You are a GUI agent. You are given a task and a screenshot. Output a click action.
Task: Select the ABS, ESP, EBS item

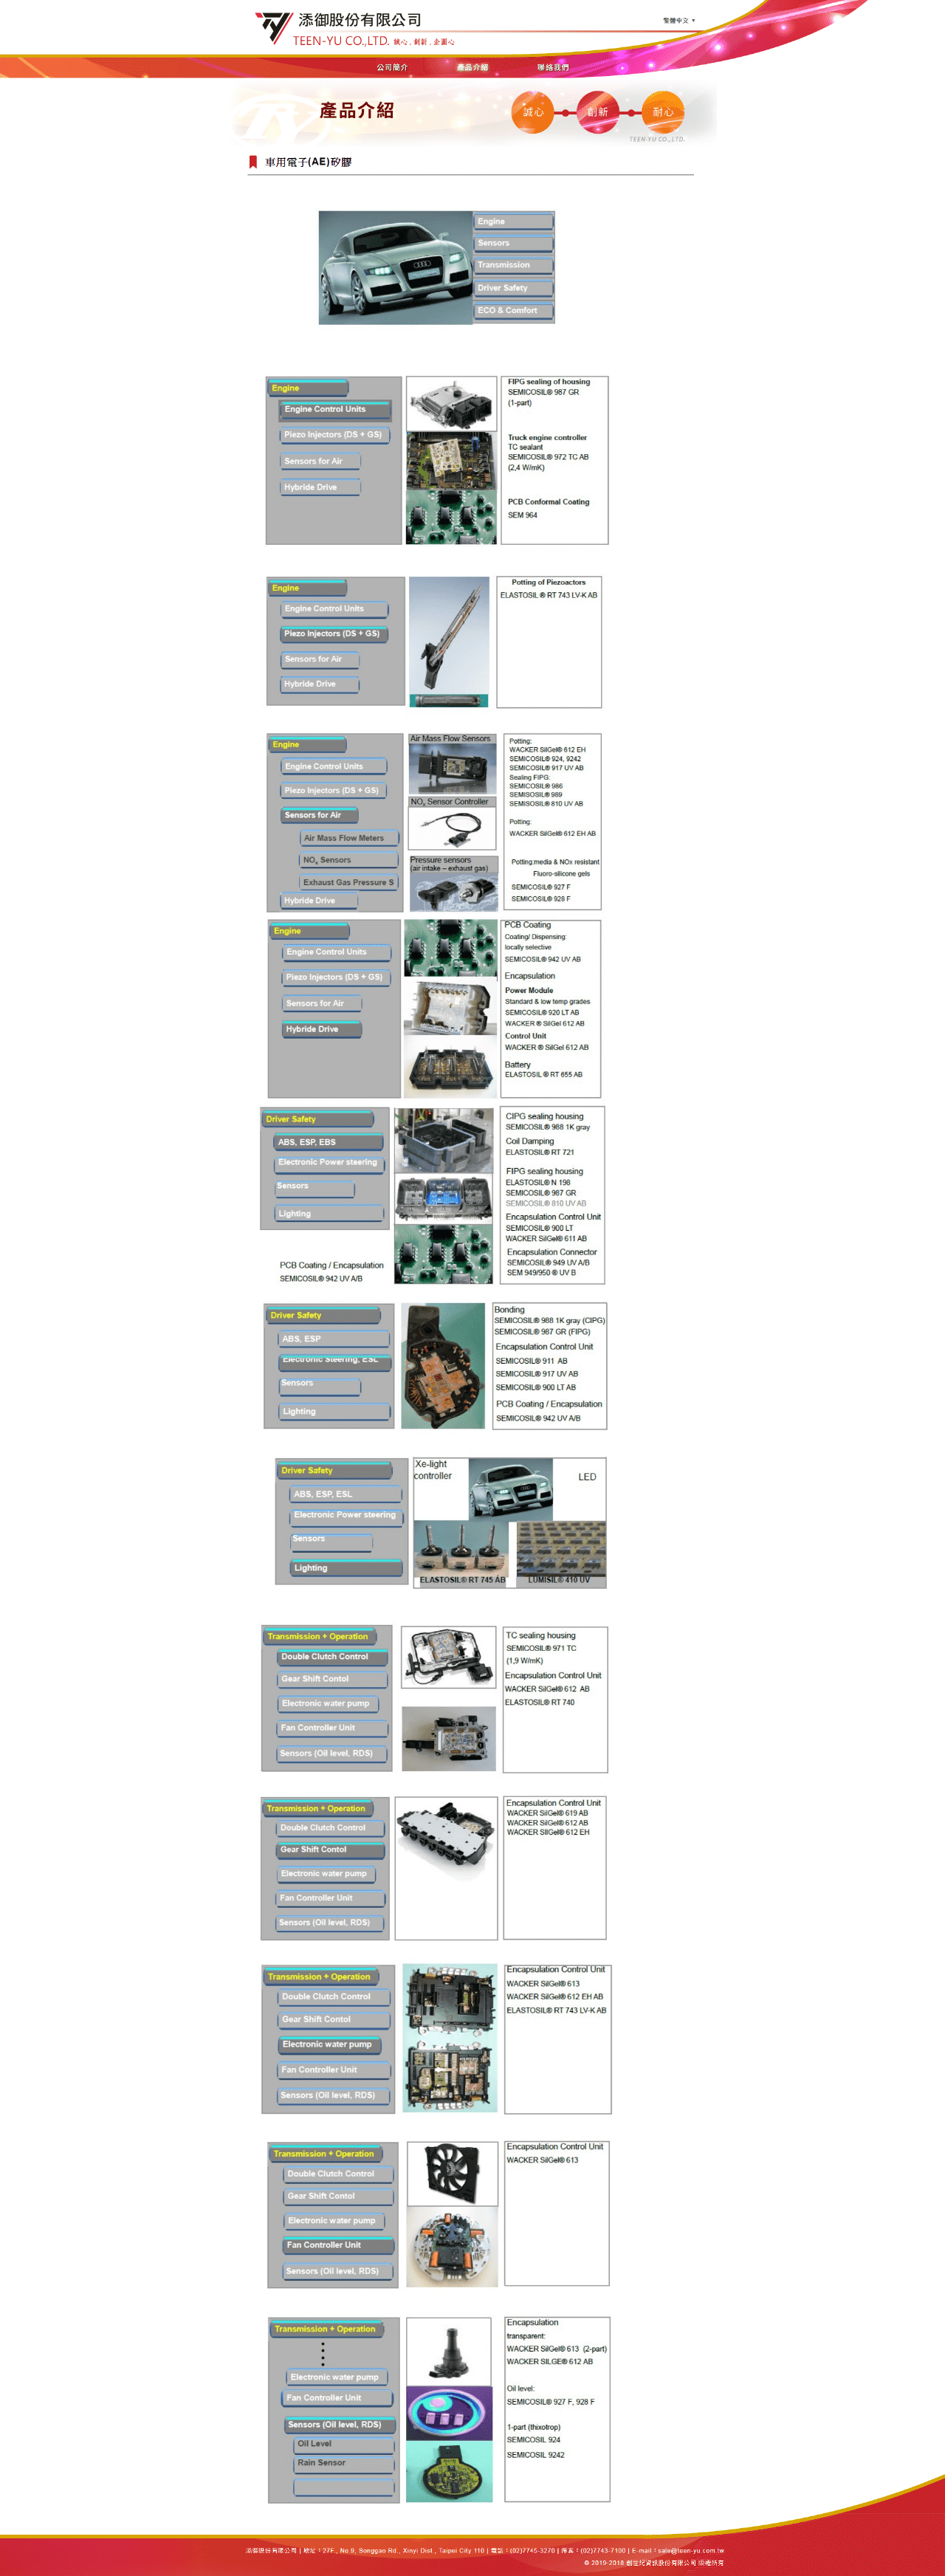click(x=327, y=1142)
